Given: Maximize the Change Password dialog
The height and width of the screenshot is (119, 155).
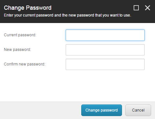Looking at the screenshot, I should coord(136,8).
